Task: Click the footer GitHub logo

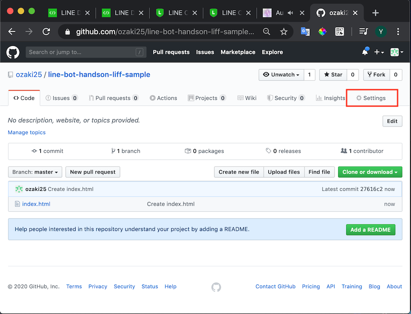Action: point(216,287)
